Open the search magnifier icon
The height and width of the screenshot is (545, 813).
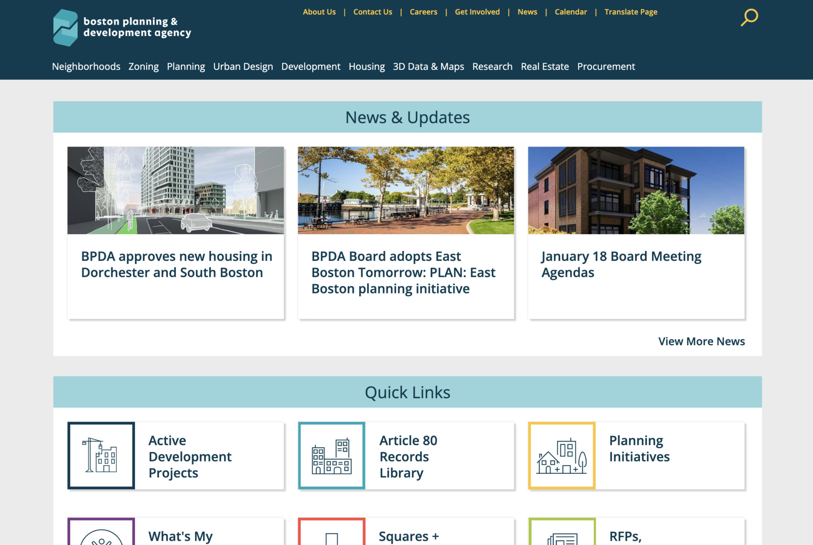(748, 17)
